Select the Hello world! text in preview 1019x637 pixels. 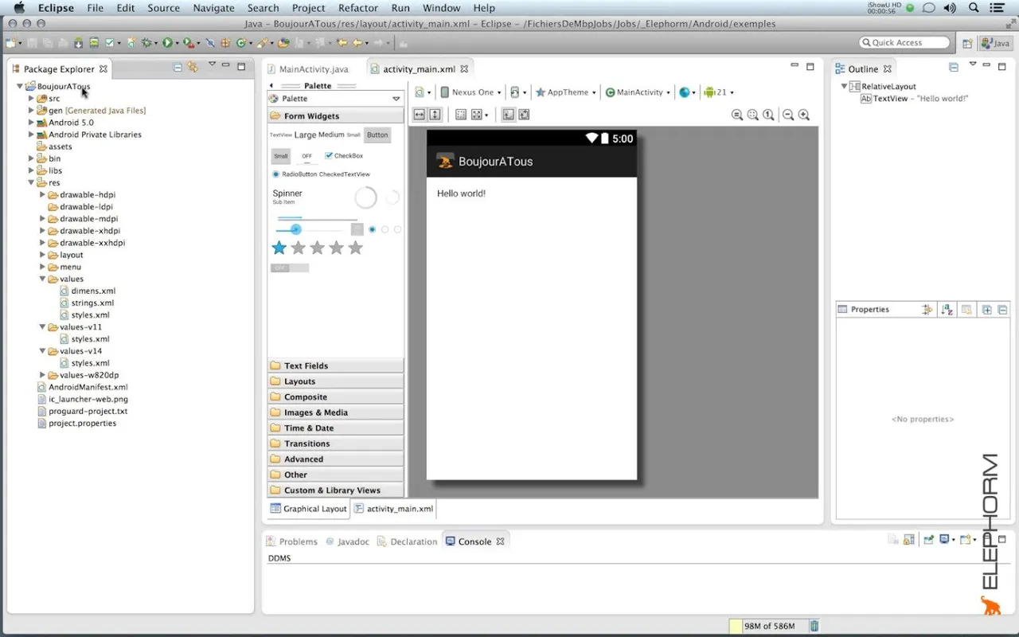[x=461, y=193]
